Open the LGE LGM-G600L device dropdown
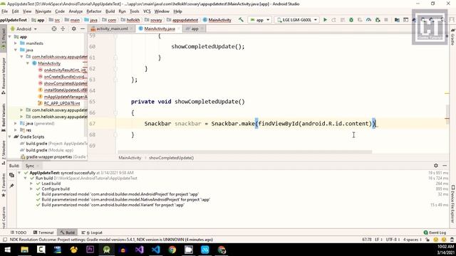Screen dimensions: 456x256 (296, 20)
